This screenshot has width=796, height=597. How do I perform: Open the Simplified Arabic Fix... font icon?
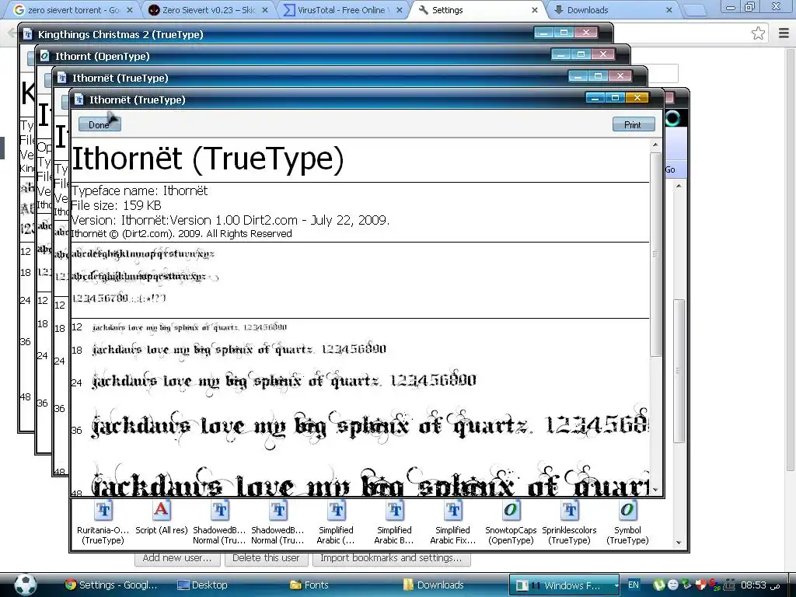pyautogui.click(x=453, y=523)
